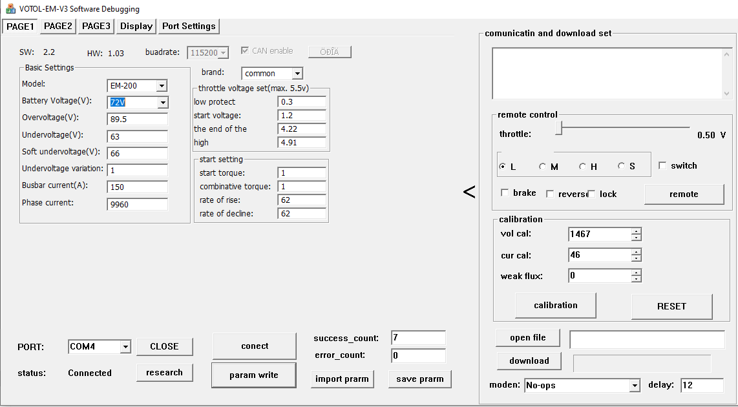Expand the Battery Voltage dropdown
Viewport: 738px width, 407px height.
coord(162,103)
